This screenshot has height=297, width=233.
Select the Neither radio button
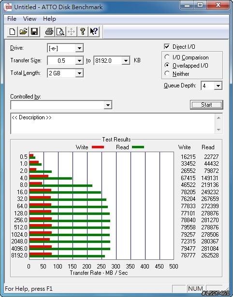pyautogui.click(x=167, y=73)
